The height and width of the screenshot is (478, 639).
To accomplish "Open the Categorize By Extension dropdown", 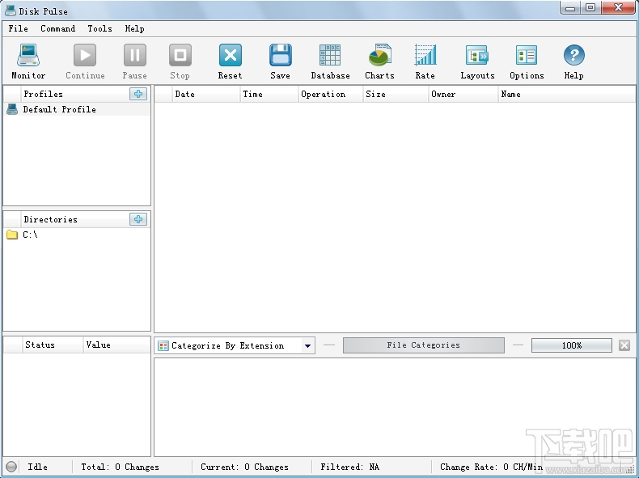I will pos(235,345).
